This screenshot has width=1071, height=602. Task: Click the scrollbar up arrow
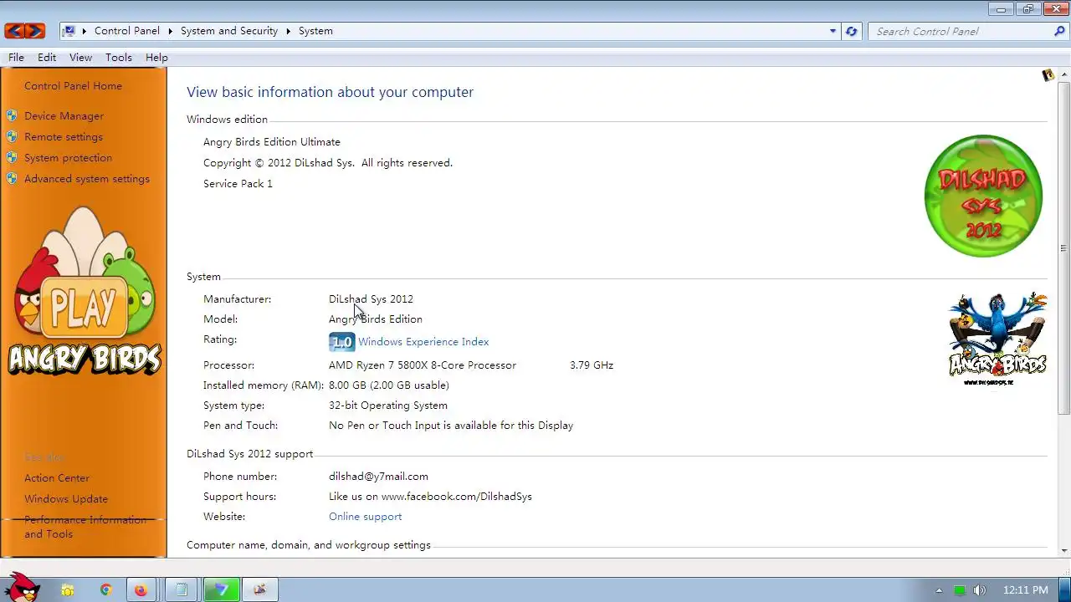click(x=1063, y=75)
